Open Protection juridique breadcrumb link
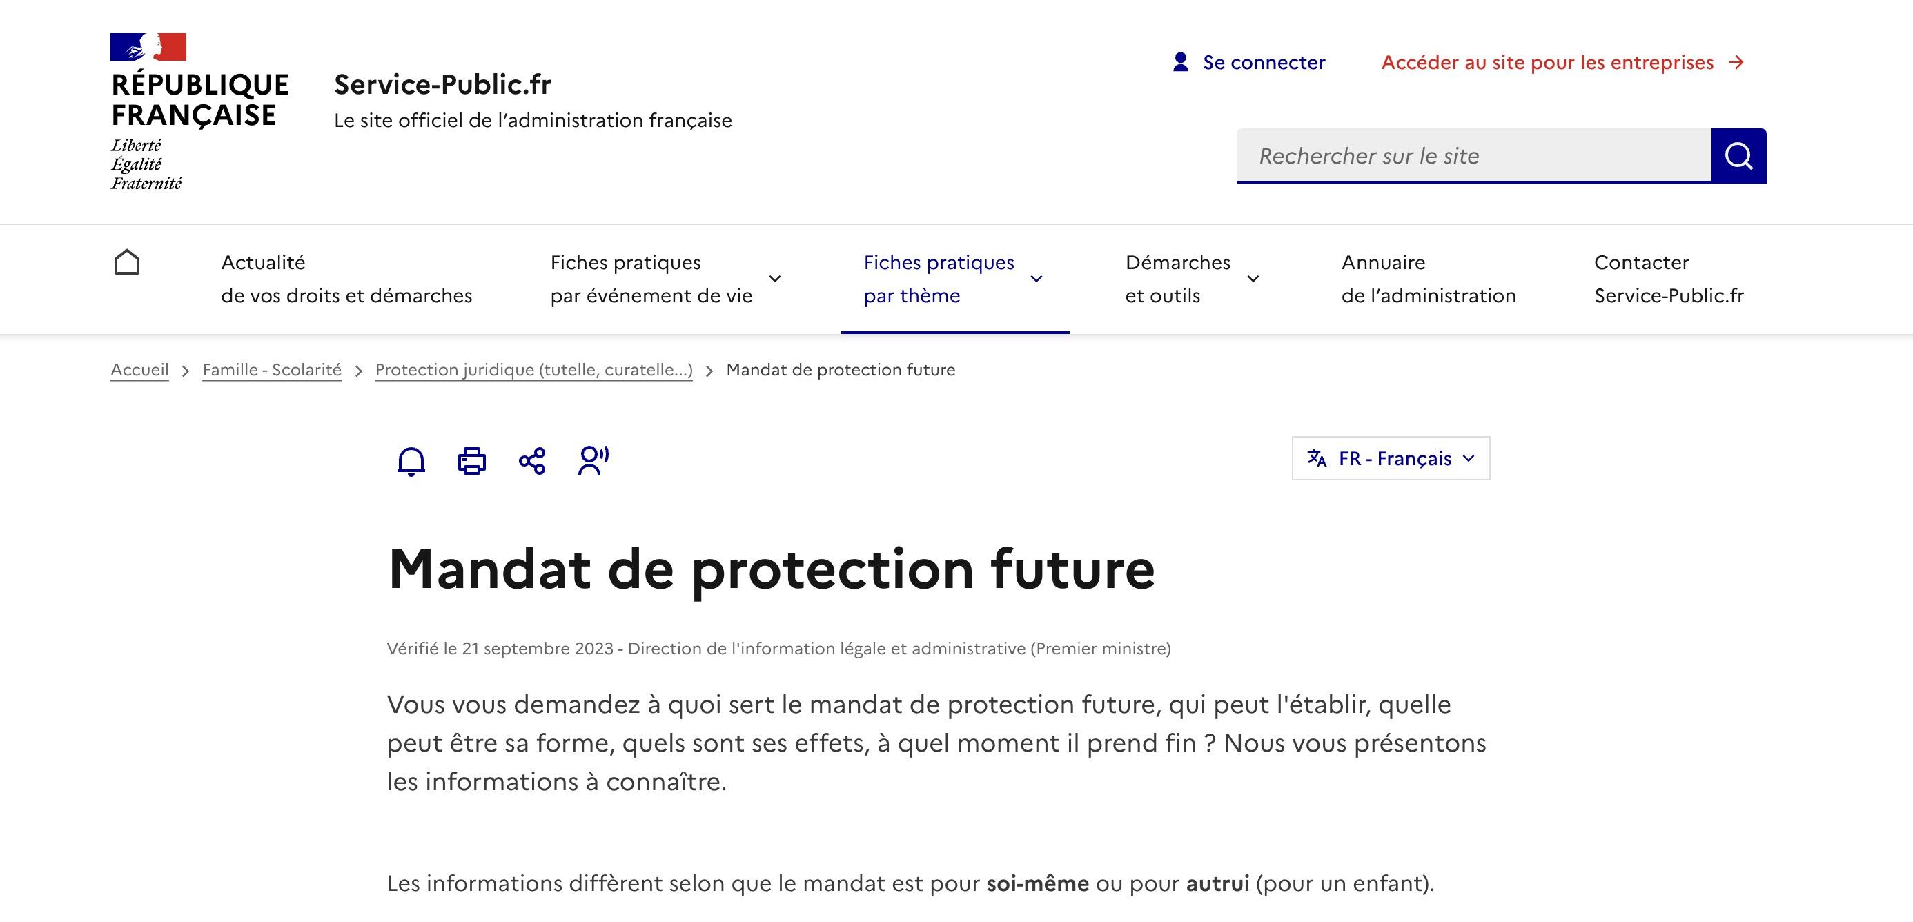The image size is (1913, 922). [534, 370]
